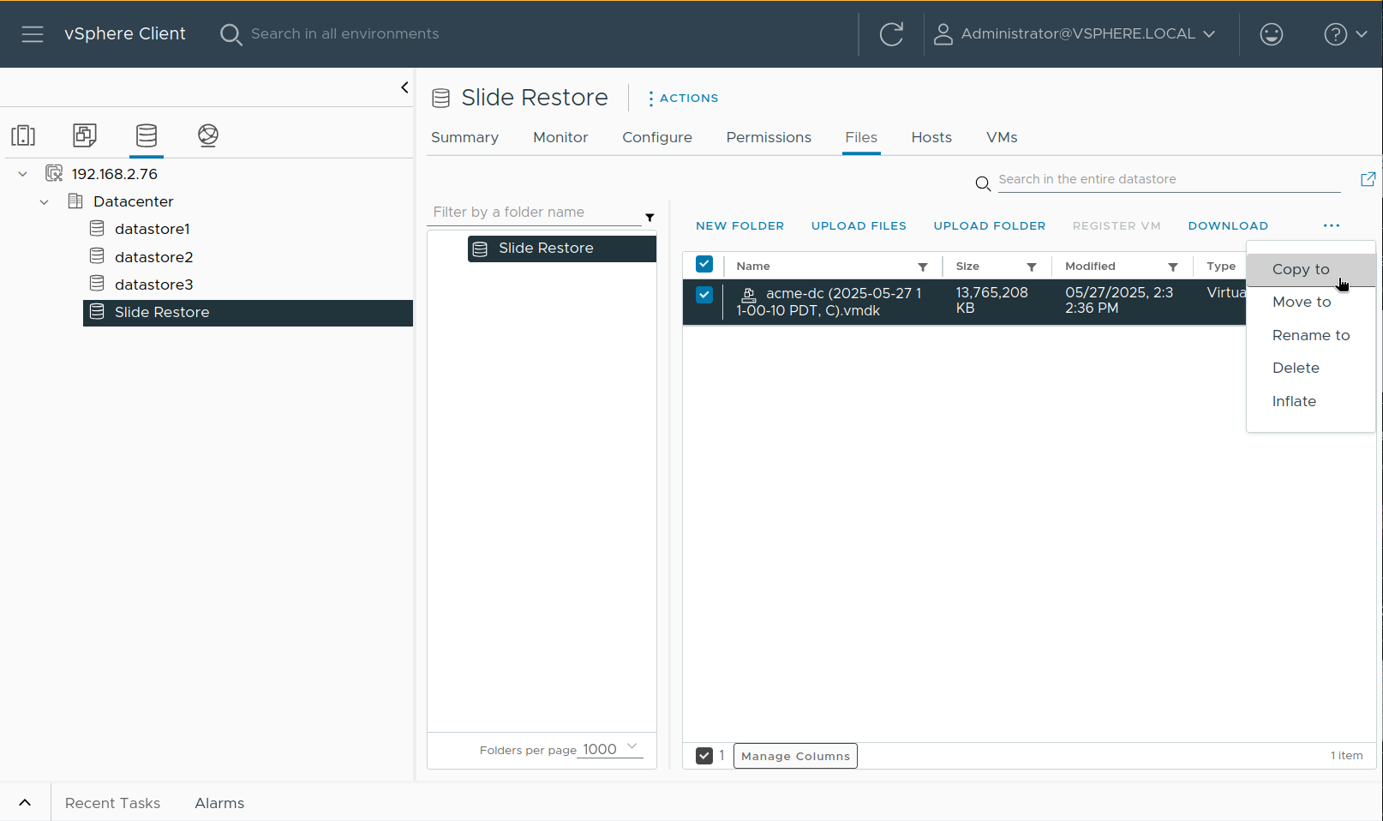Choose Rename to from the menu
The width and height of the screenshot is (1383, 821).
[1311, 335]
